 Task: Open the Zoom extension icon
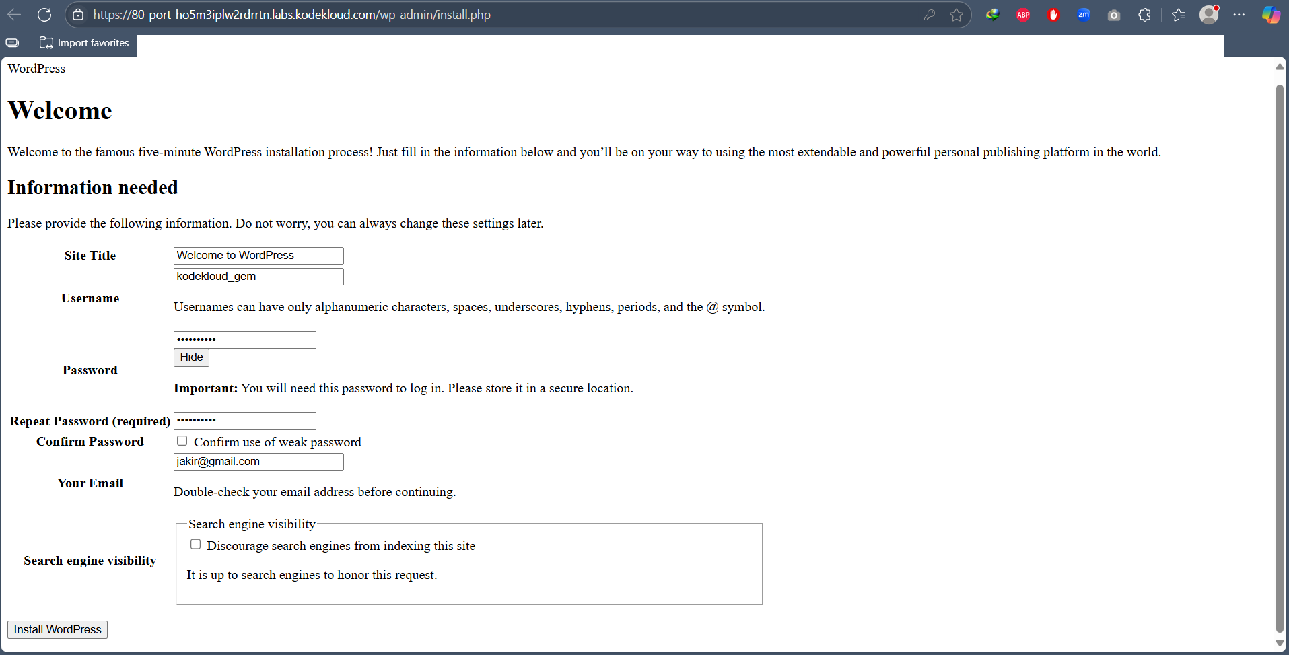pos(1084,15)
